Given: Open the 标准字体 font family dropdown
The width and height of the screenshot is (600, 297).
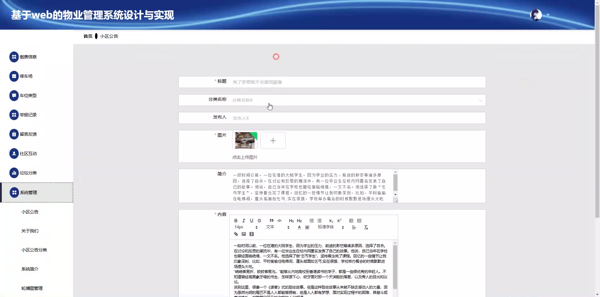Looking at the screenshot, I should click(331, 227).
